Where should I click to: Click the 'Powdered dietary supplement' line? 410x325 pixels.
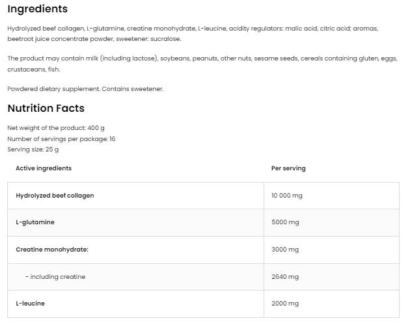click(85, 89)
